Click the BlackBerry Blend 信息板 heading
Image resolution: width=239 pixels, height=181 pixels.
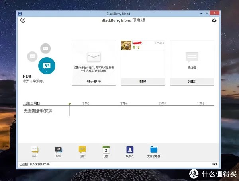click(x=123, y=20)
